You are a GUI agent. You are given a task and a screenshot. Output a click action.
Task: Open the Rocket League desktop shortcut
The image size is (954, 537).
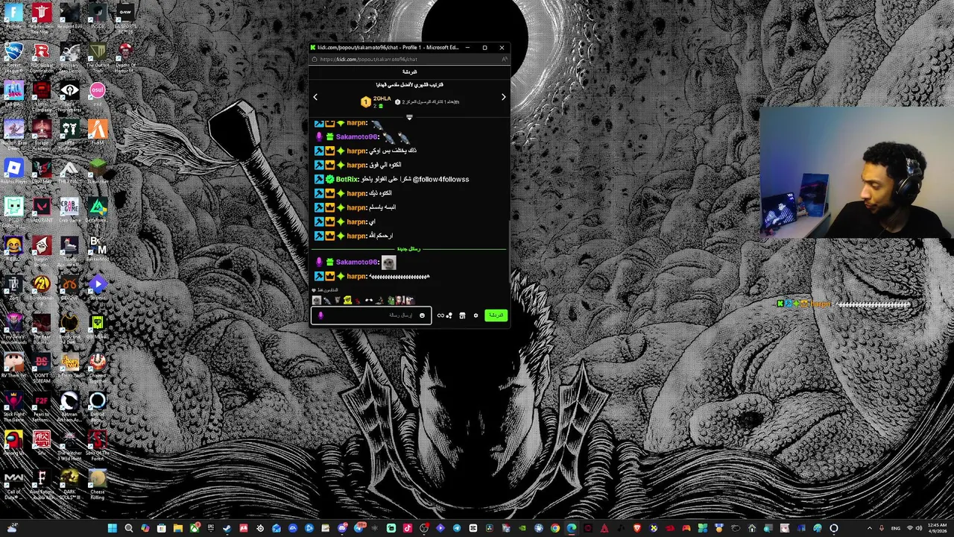click(x=13, y=57)
